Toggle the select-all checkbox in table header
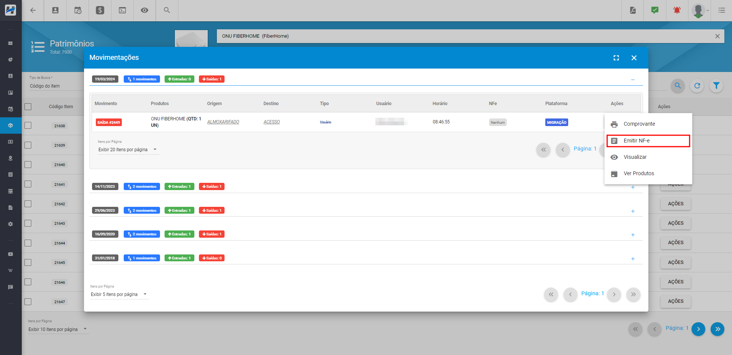The width and height of the screenshot is (732, 355). pyautogui.click(x=28, y=107)
